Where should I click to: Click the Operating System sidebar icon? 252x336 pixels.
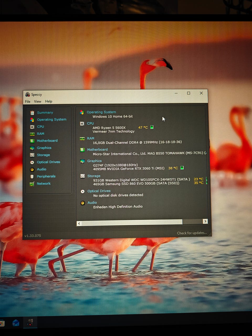tap(32, 120)
